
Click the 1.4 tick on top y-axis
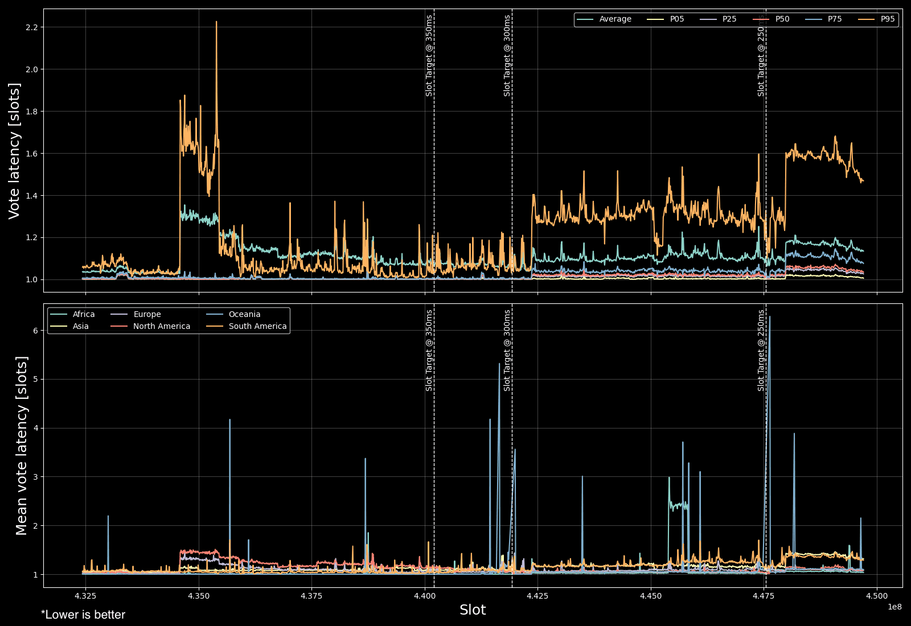[32, 196]
